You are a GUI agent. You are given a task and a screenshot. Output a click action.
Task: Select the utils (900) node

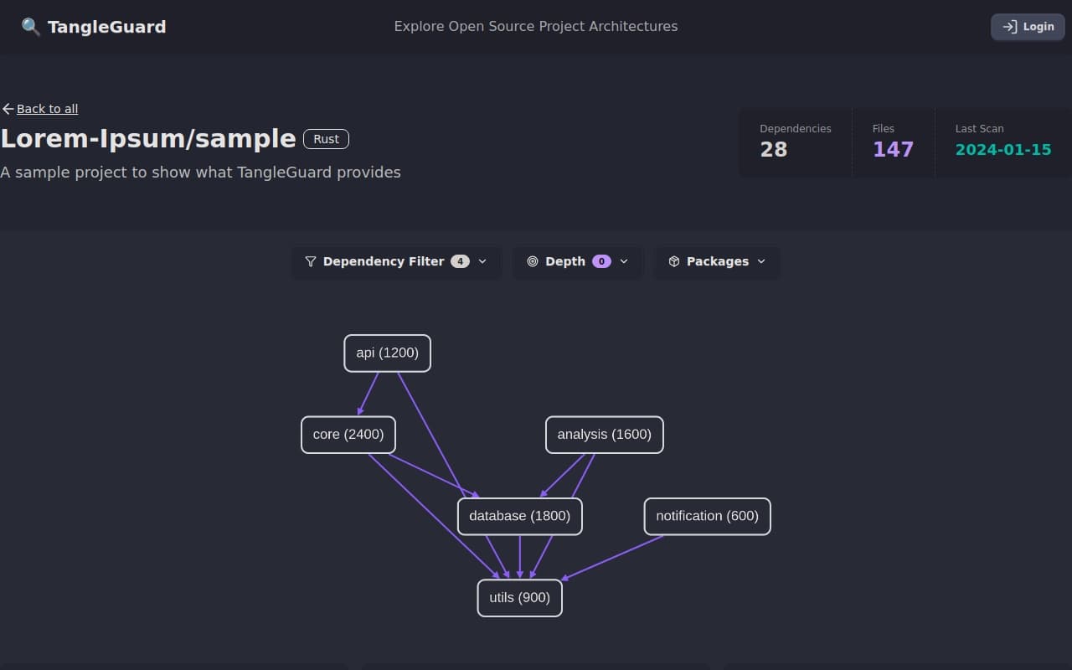[x=519, y=598]
